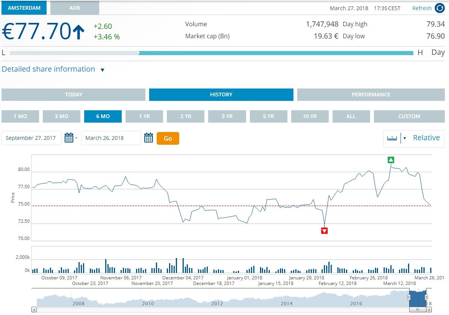Select the 3 MO time range
The height and width of the screenshot is (315, 449).
(x=62, y=116)
